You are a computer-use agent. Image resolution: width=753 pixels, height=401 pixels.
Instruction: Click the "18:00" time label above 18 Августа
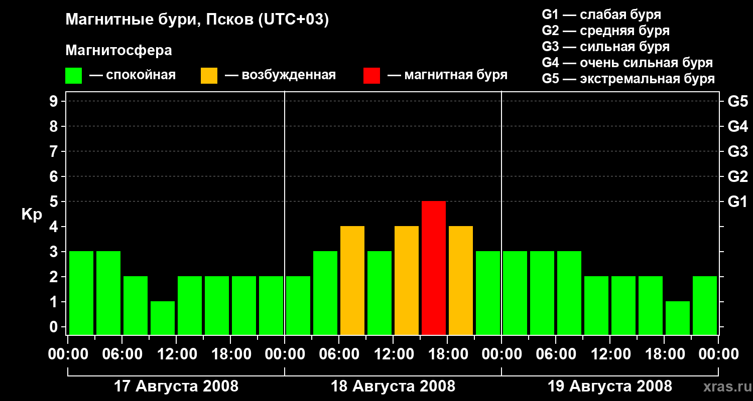(x=447, y=354)
